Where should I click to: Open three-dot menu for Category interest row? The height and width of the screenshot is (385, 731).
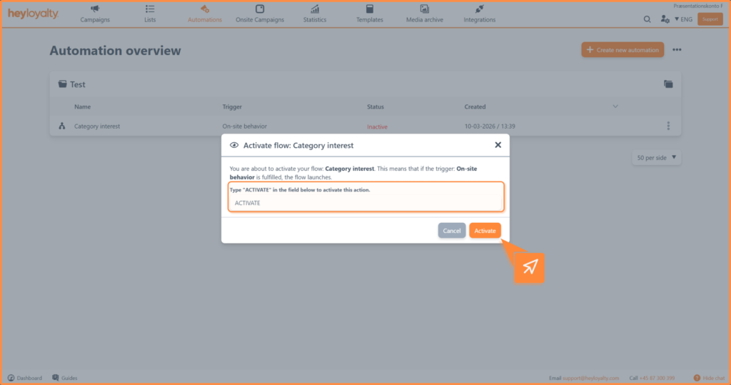point(668,126)
